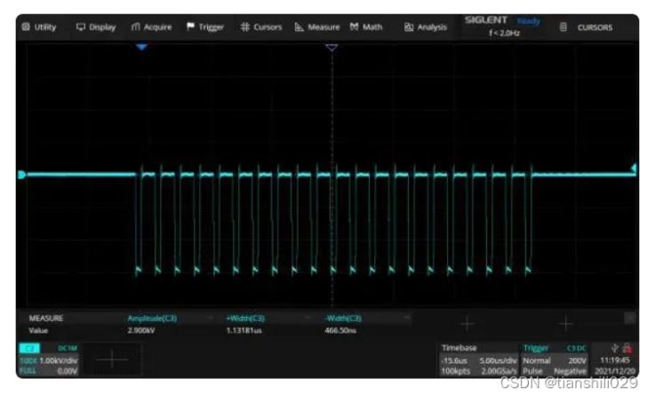Click the DC1M coupling indicator
655x403 pixels.
[x=68, y=348]
